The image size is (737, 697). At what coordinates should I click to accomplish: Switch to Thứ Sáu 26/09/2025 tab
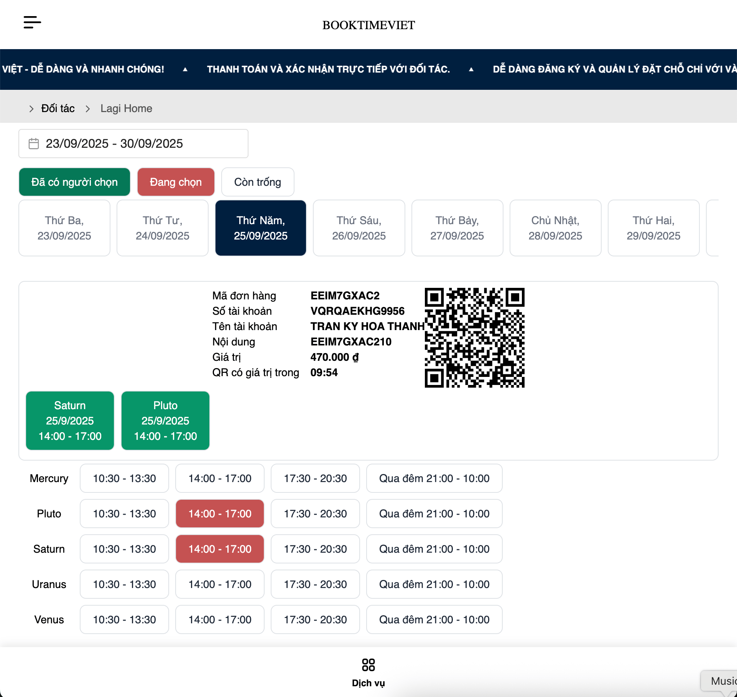(359, 228)
